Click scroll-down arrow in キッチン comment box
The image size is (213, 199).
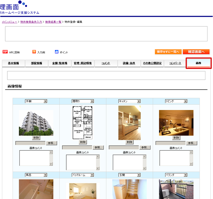coord(145,168)
